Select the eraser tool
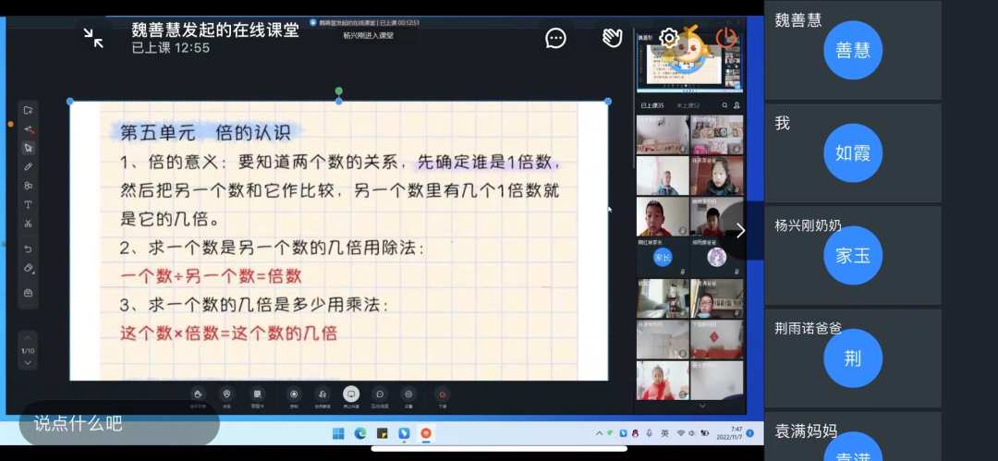998x461 pixels. point(28,269)
